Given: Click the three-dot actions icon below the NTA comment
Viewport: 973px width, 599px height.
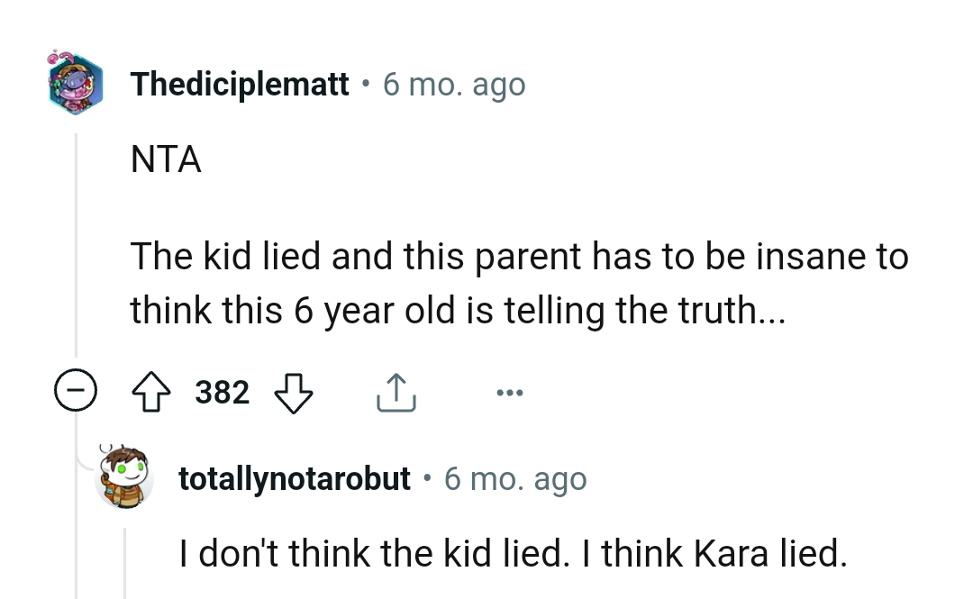Looking at the screenshot, I should point(510,391).
